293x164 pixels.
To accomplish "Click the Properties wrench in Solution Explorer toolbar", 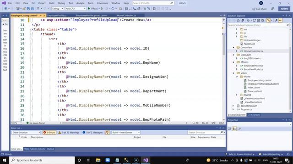I will [x=276, y=20].
